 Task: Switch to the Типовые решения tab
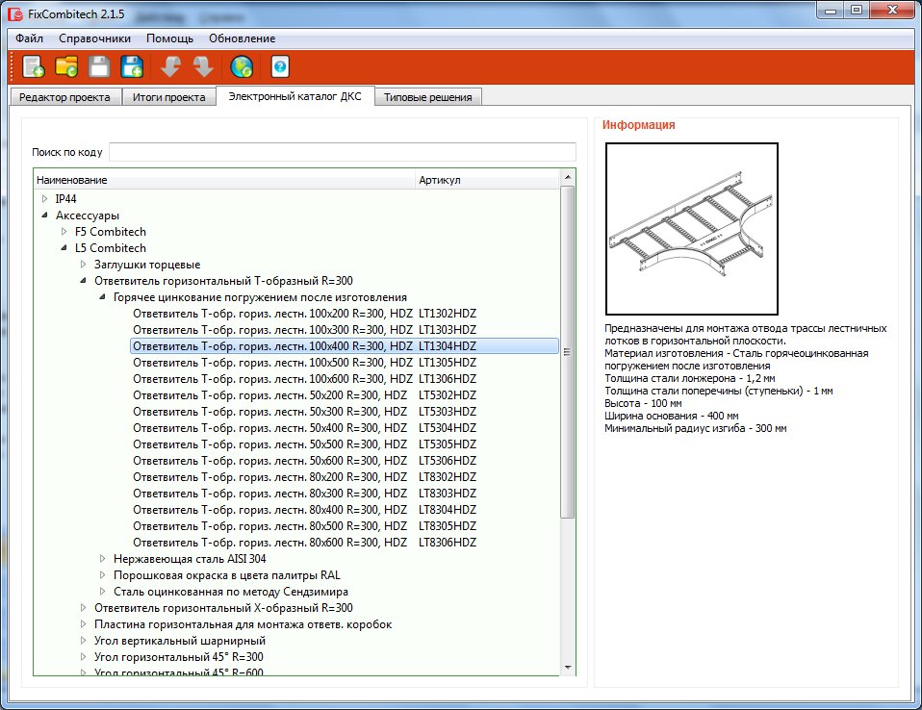426,97
